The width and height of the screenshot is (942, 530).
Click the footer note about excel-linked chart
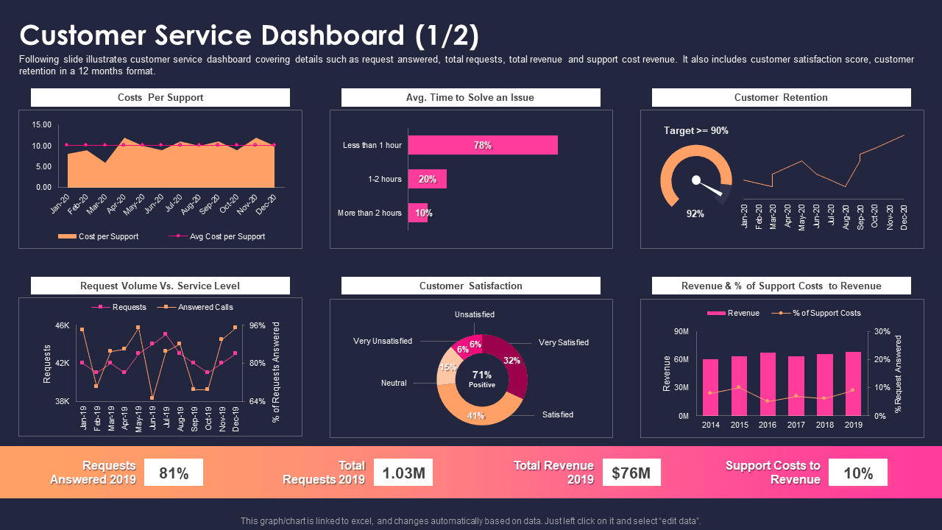(471, 521)
